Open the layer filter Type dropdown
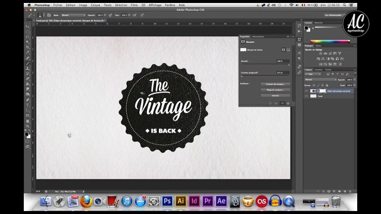 [x=313, y=74]
